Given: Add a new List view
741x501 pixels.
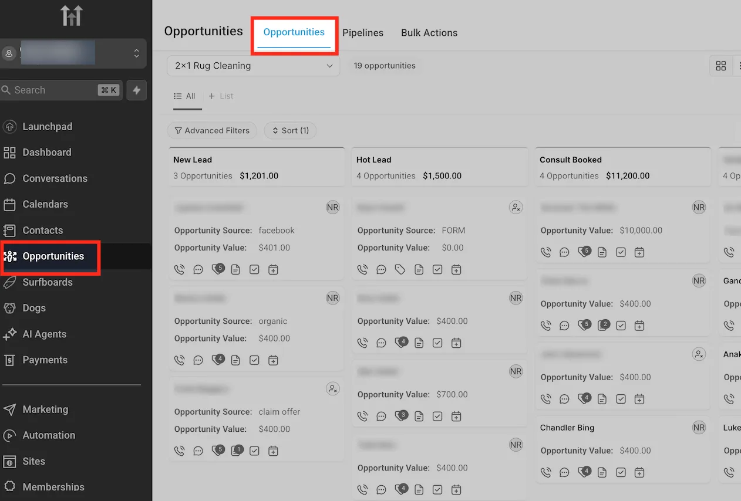Looking at the screenshot, I should click(221, 96).
